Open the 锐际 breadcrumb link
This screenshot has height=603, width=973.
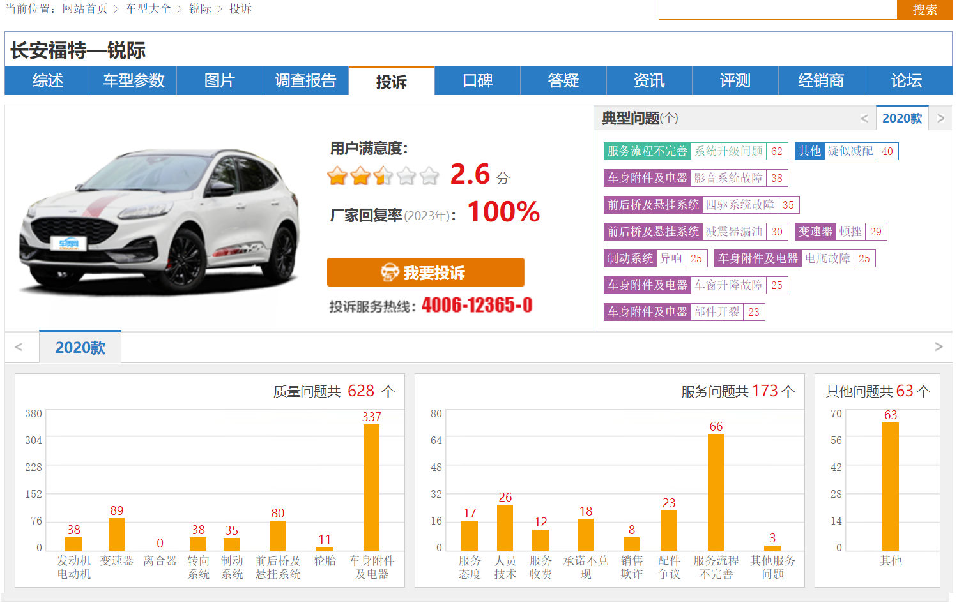200,9
